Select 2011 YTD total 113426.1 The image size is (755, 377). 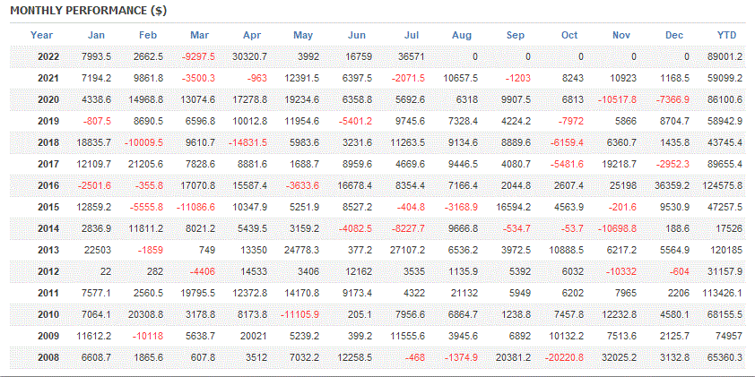pyautogui.click(x=724, y=293)
